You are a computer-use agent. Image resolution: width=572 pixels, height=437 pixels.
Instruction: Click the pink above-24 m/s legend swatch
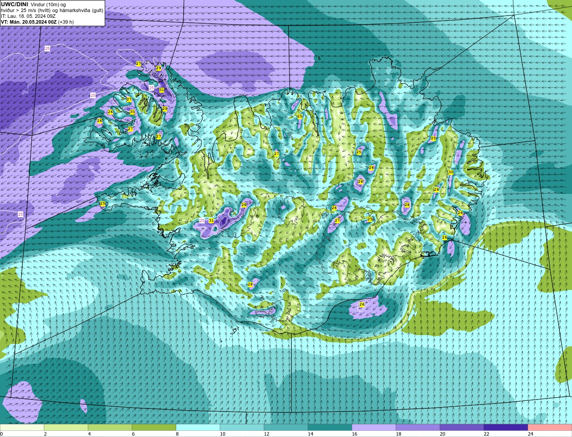pyautogui.click(x=550, y=427)
